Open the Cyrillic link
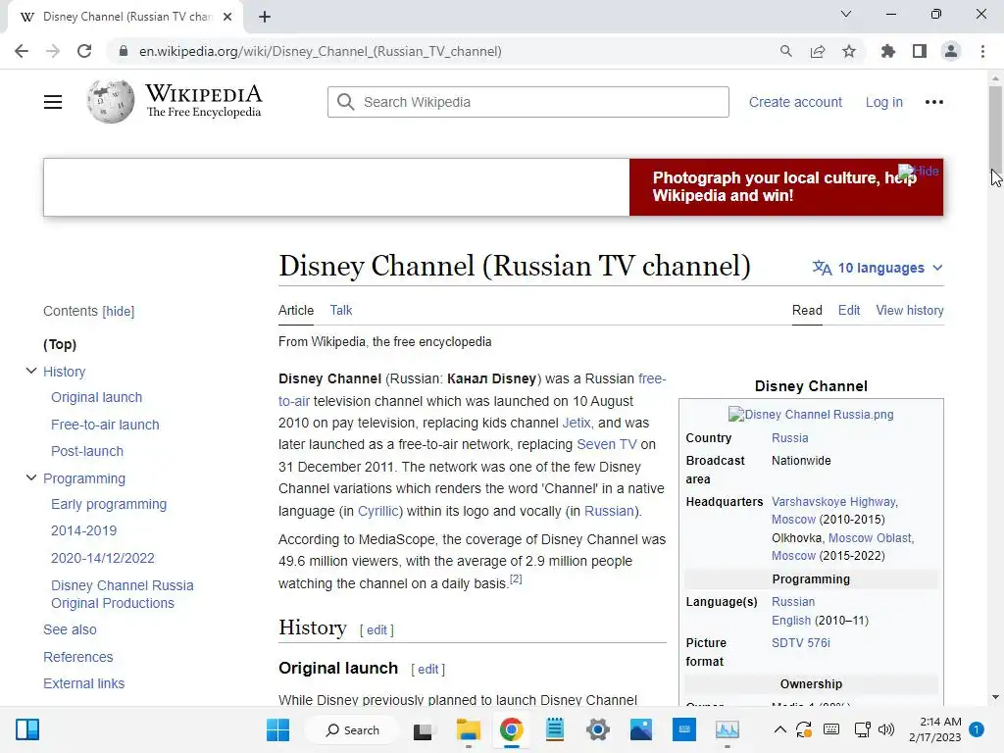 pyautogui.click(x=377, y=511)
